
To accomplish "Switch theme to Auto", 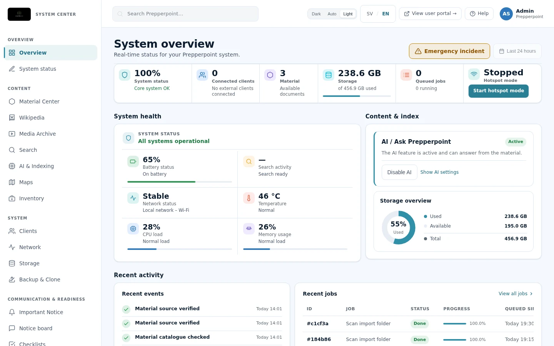I will [332, 14].
